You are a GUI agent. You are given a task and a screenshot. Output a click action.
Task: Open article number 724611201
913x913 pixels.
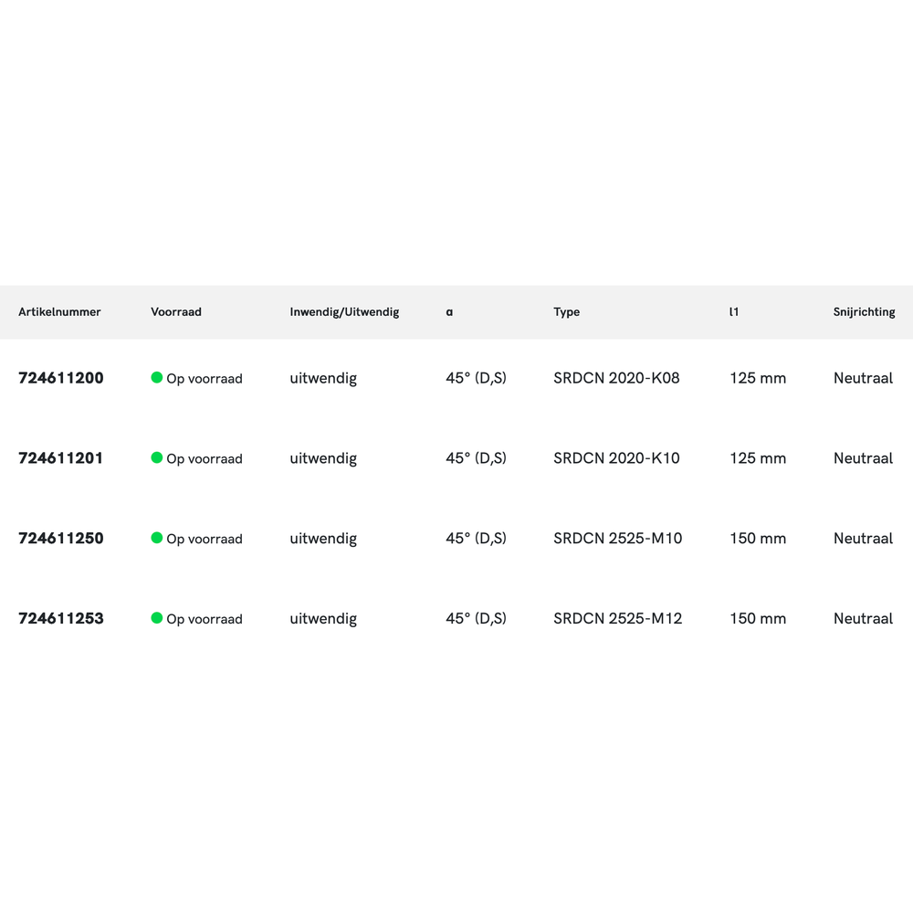pyautogui.click(x=61, y=458)
